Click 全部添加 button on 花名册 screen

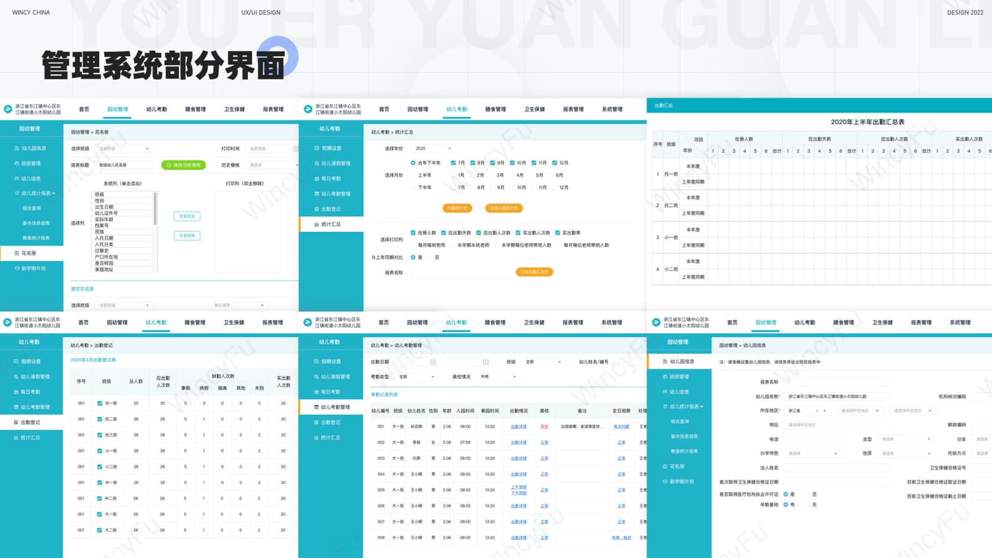click(187, 216)
